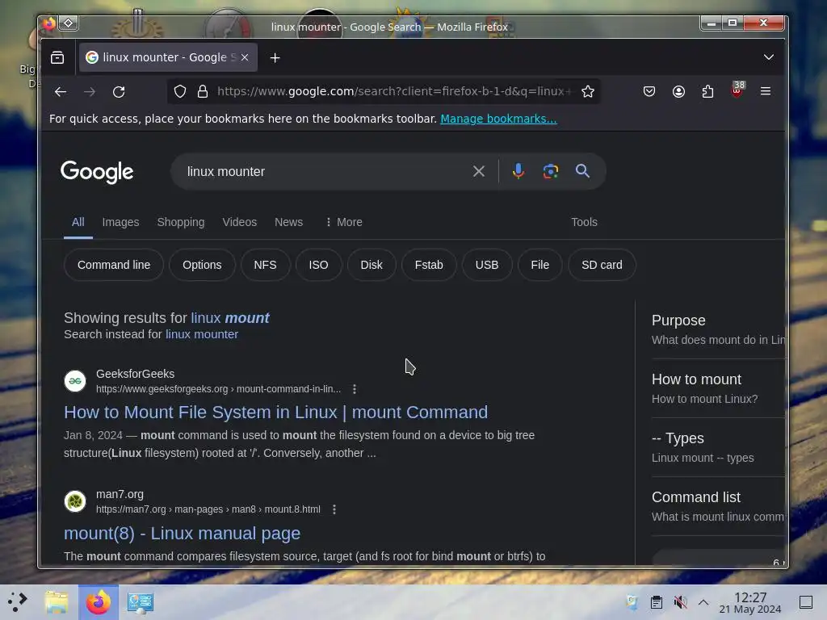
Task: Expand the Purpose related question
Action: (x=718, y=329)
